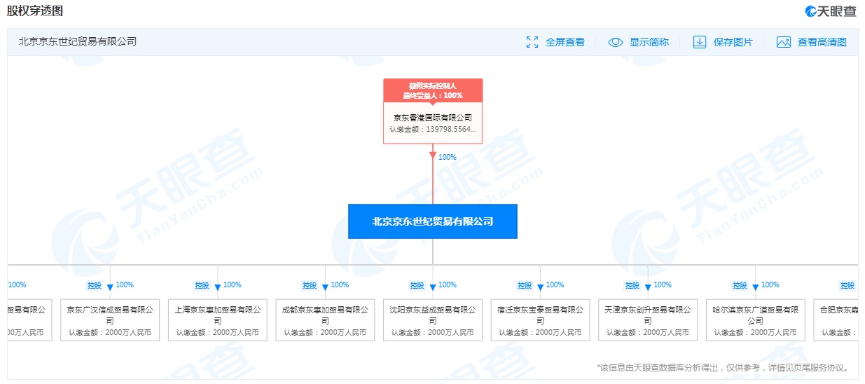Screen dimensions: 865x384
Task: Click the 控股 tag above 合肥京东 node
Action: click(x=847, y=285)
